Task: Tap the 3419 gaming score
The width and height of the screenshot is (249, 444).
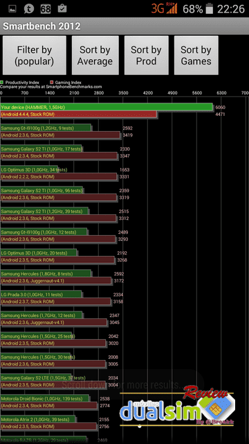Action: tap(127, 135)
